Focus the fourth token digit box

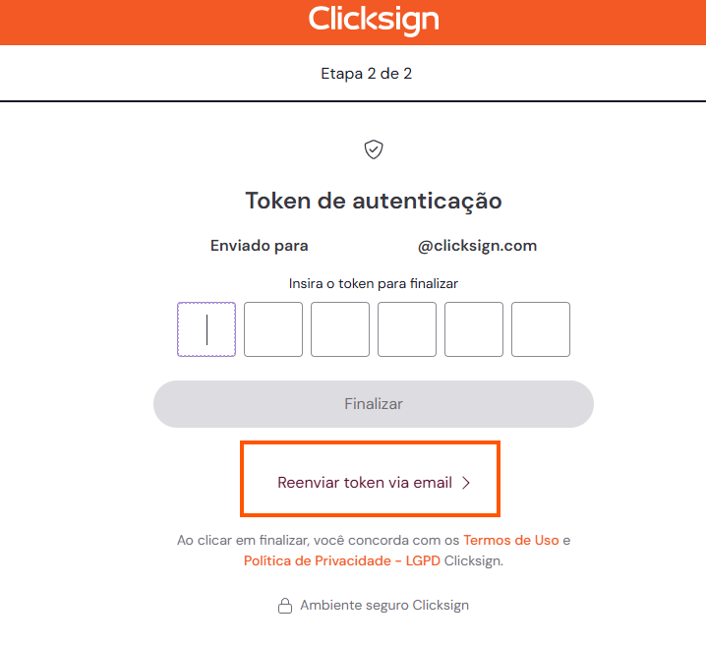tap(407, 329)
